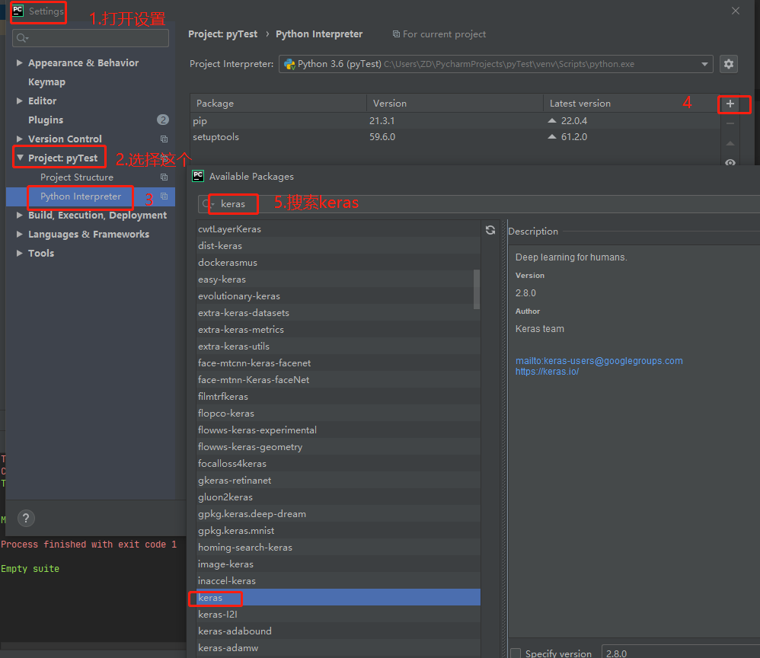Select keras-adamw in the list

tap(338, 648)
